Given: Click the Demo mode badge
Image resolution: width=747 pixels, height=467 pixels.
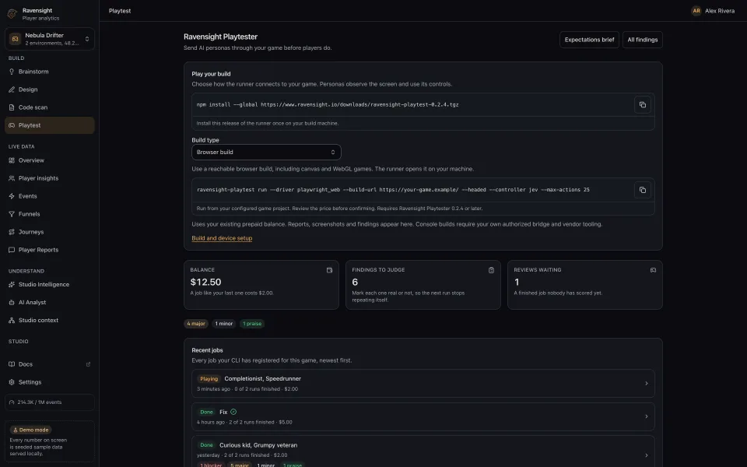Looking at the screenshot, I should (31, 430).
